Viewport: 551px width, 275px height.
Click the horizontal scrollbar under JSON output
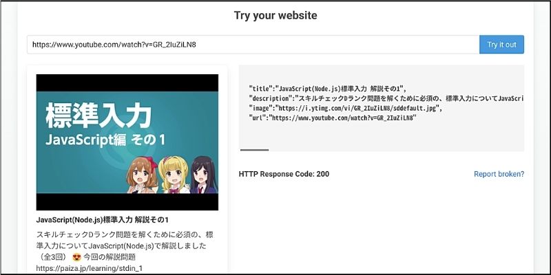coord(254,150)
